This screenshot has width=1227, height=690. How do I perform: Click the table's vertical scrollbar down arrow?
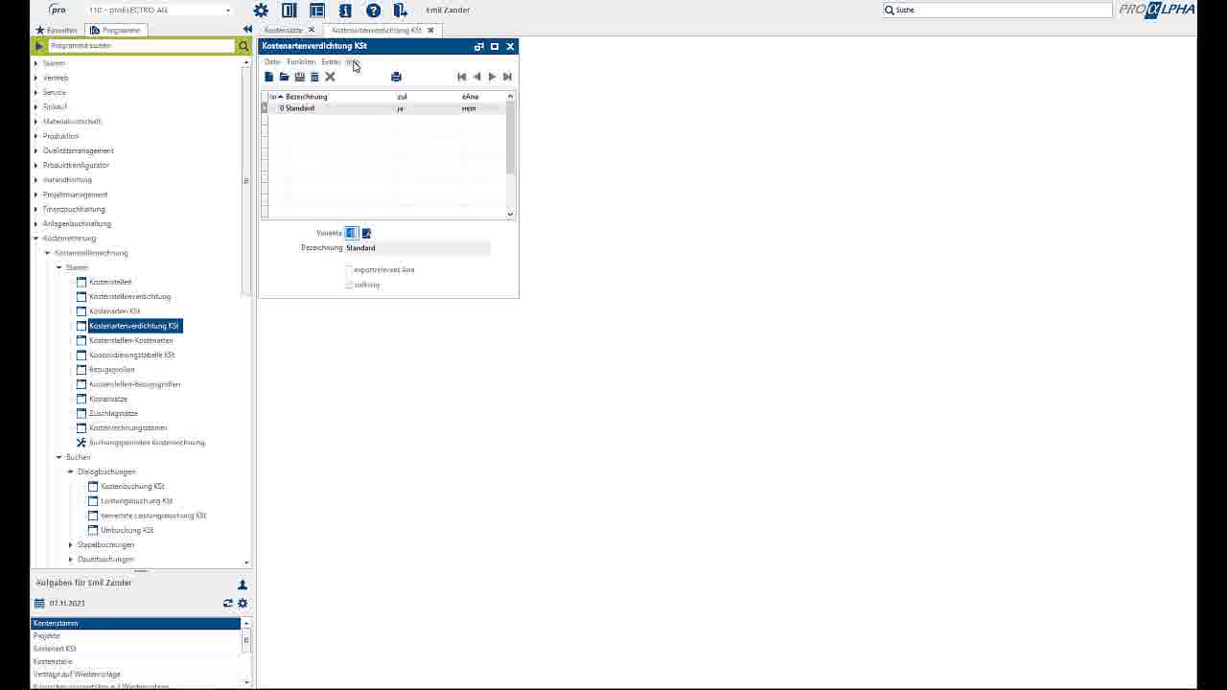click(x=510, y=214)
